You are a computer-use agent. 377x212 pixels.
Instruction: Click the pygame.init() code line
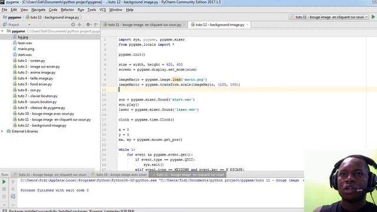pos(132,55)
